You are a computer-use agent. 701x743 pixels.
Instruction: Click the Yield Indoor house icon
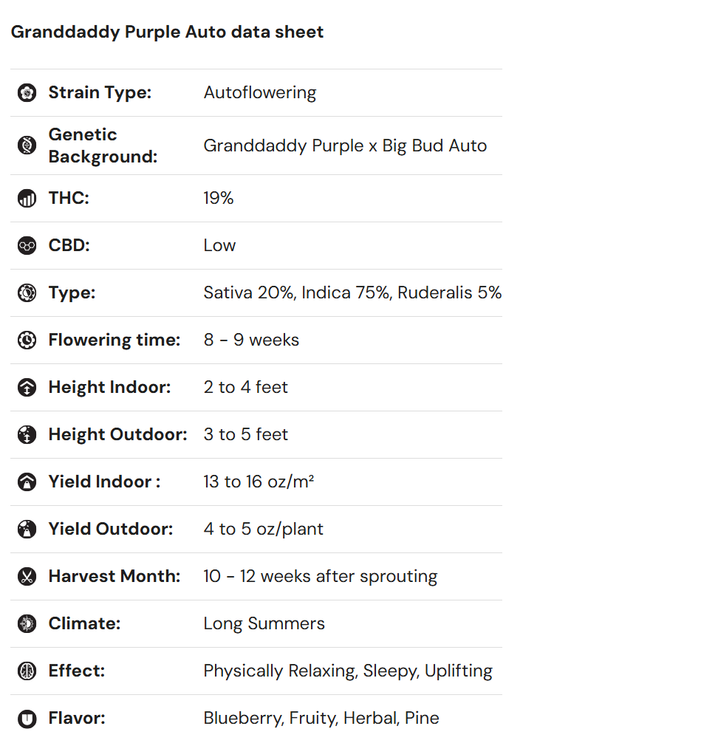pyautogui.click(x=27, y=482)
